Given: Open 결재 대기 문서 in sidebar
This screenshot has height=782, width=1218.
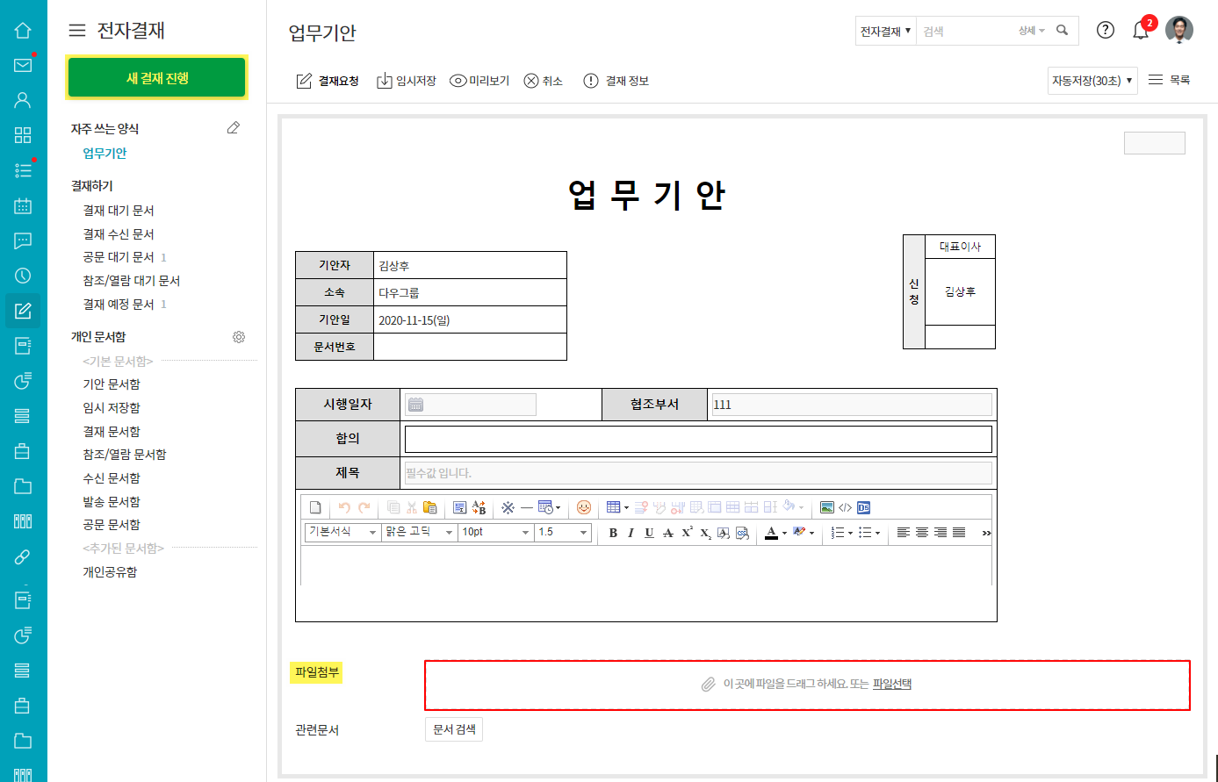Looking at the screenshot, I should pyautogui.click(x=119, y=211).
